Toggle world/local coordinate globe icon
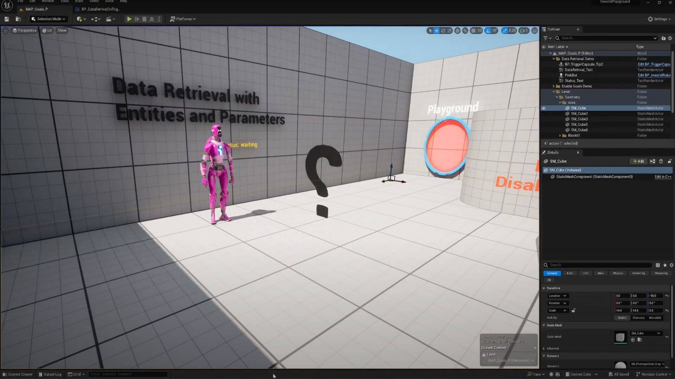 (x=457, y=31)
